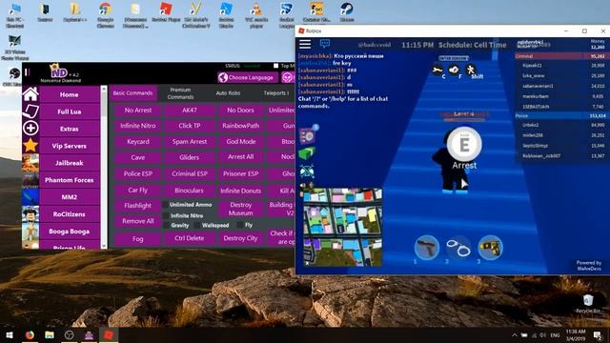Enable the Fly checkbox
The image size is (610, 343).
240,225
